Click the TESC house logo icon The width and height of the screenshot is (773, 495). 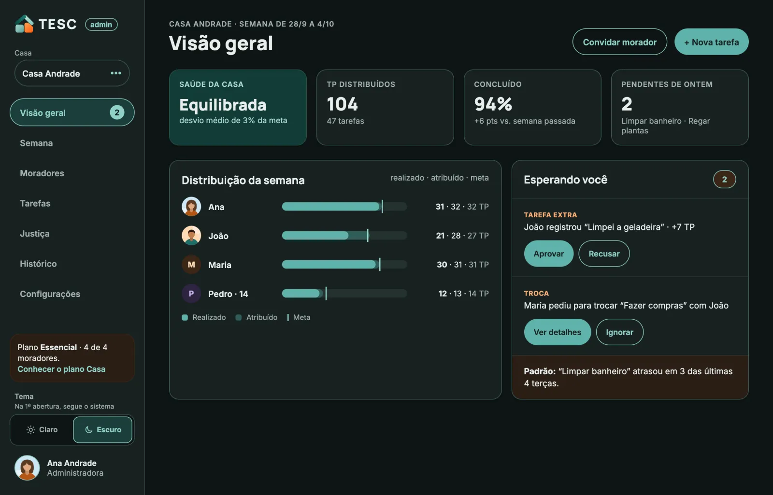coord(24,24)
